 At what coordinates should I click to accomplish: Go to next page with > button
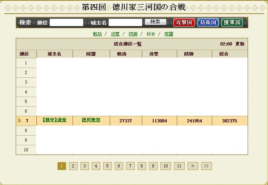(193, 166)
